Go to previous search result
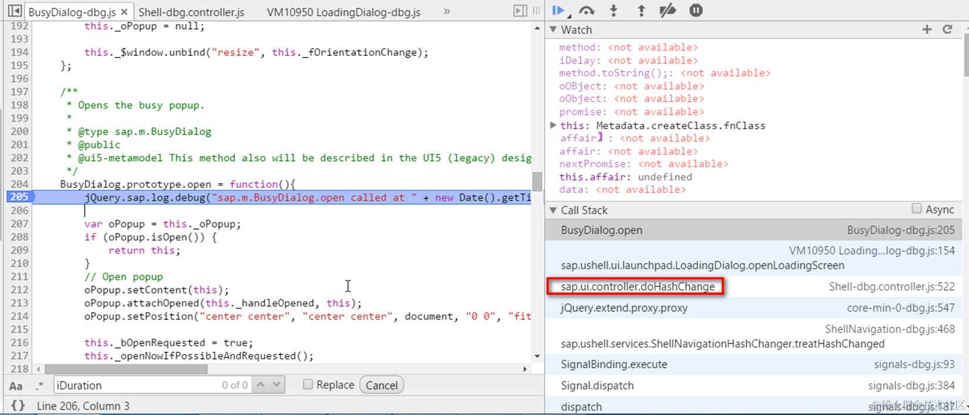The image size is (969, 415). coord(261,385)
